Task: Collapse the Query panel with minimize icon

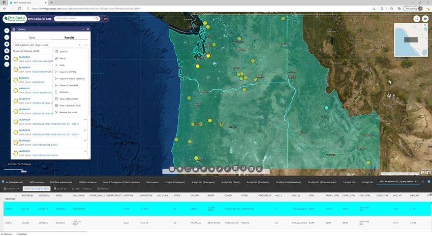Action: click(x=83, y=29)
